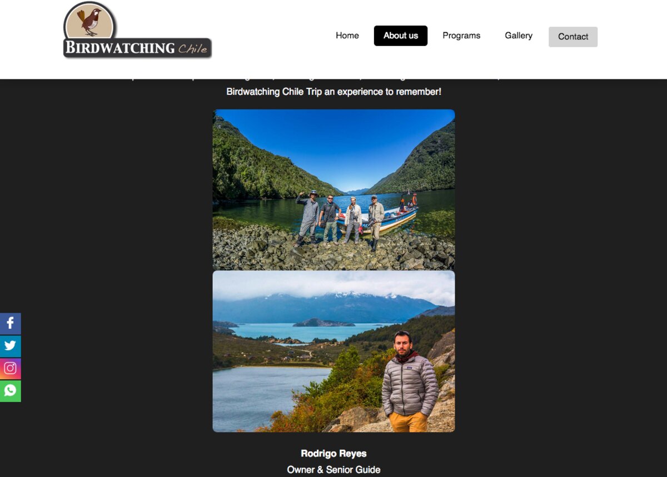Click the Owner & Senior Guide subtitle

pos(333,470)
